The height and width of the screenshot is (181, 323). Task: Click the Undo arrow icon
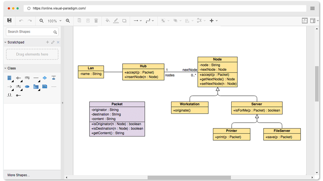click(21, 21)
